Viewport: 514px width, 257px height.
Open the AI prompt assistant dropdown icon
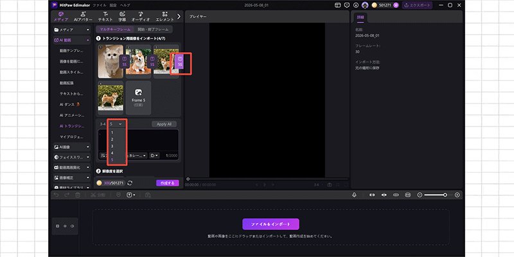154,155
